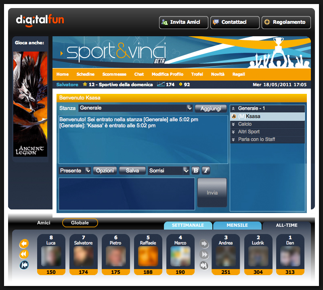Click the 'Benvenuto Ksasa' header text
Viewport: 323px width, 290px height.
[x=80, y=97]
